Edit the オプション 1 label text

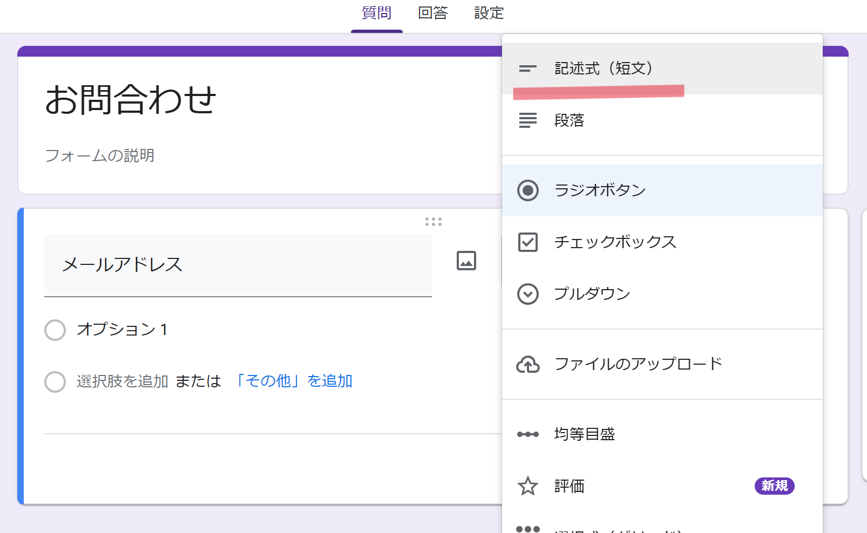[123, 329]
